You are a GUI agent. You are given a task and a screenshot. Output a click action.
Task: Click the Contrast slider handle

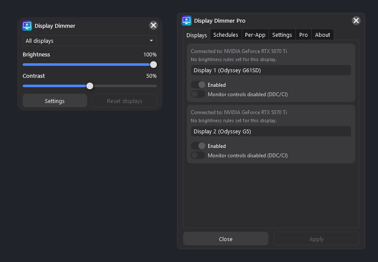[90, 86]
